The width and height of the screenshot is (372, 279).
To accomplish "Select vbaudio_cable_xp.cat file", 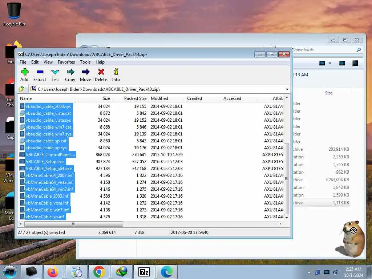I will point(46,141).
